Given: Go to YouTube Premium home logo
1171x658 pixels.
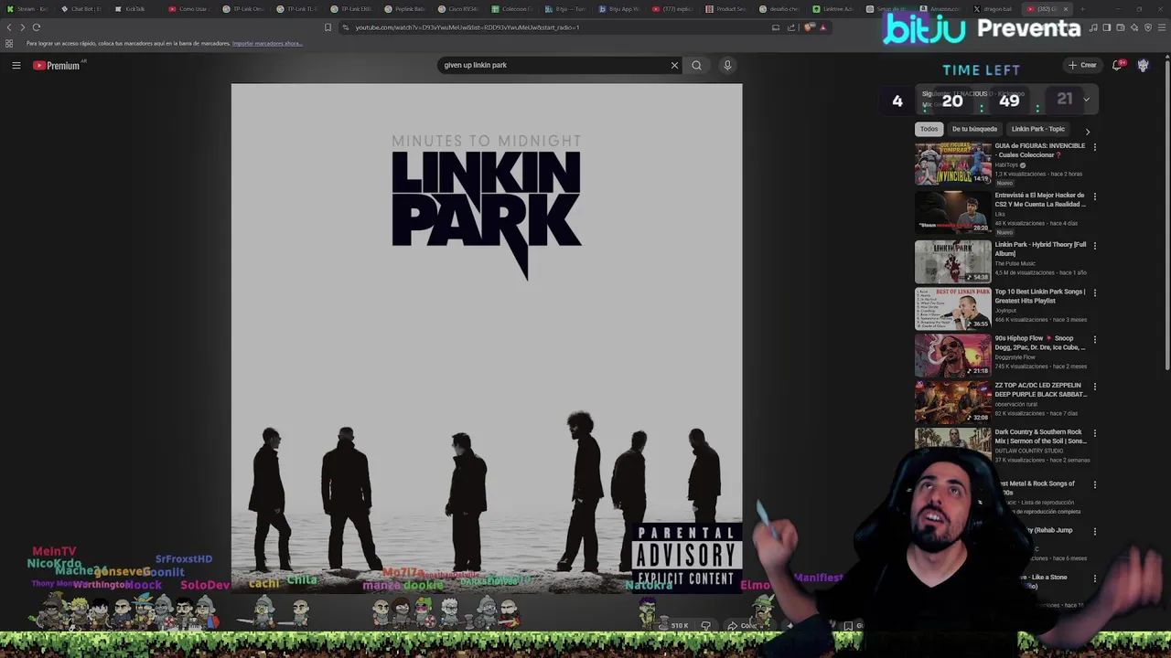Looking at the screenshot, I should coord(57,65).
